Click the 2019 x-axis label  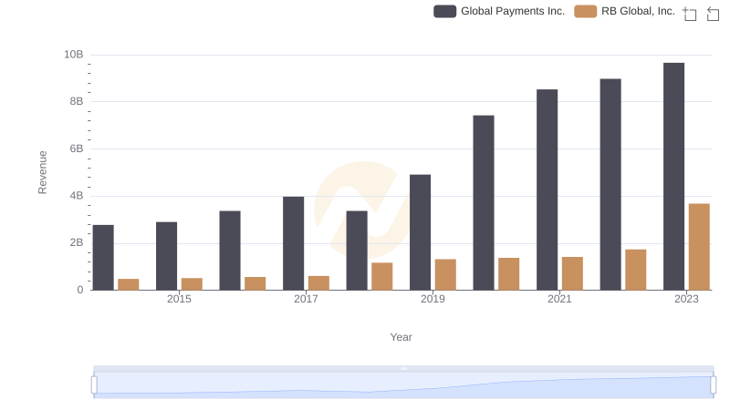433,299
